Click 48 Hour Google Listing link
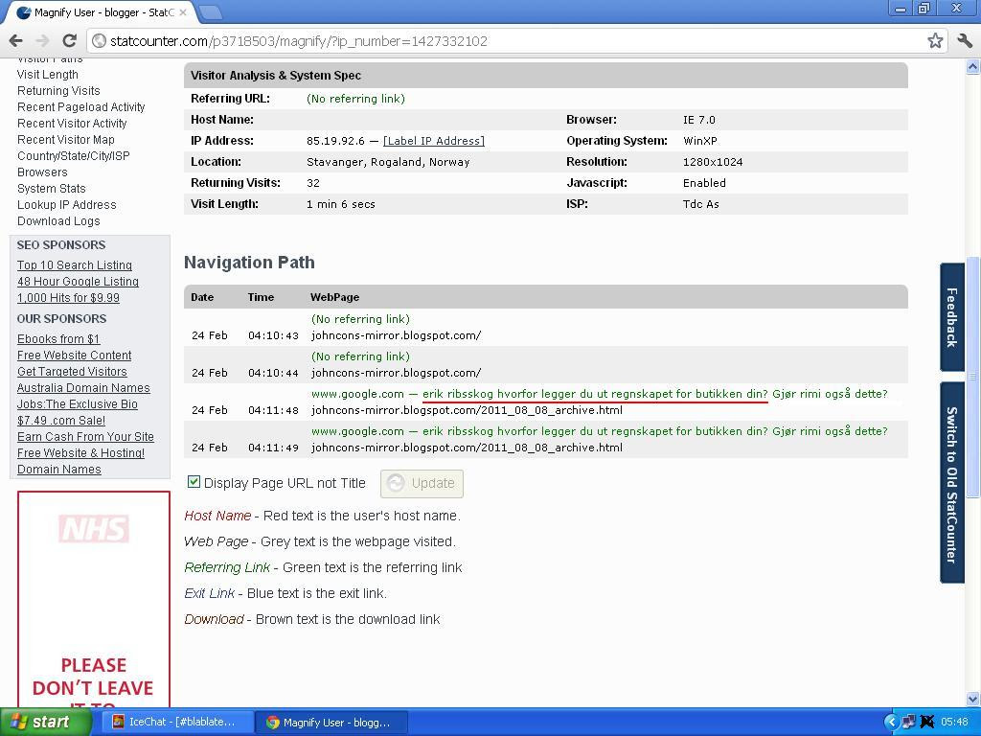981x736 pixels. coord(79,282)
